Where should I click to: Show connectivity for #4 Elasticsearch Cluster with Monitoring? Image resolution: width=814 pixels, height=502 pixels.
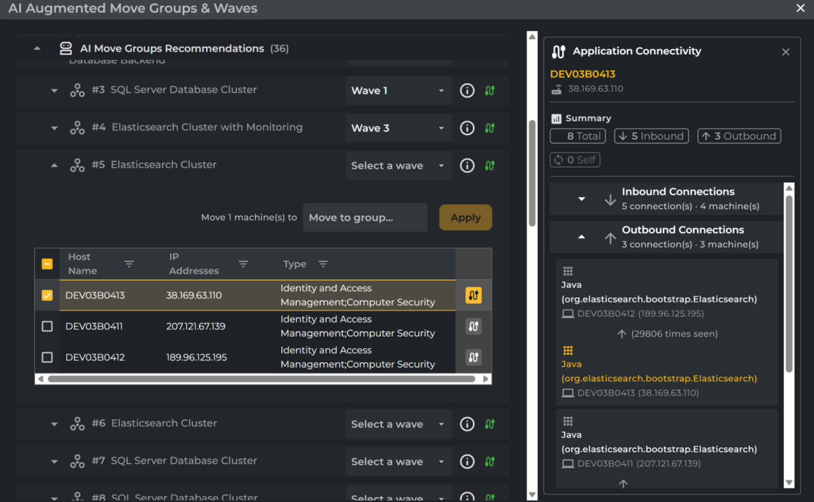pos(490,128)
